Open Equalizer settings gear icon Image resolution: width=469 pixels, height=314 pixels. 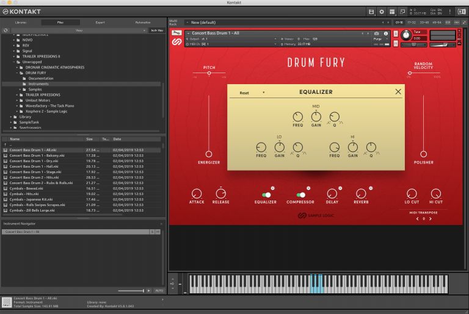click(x=273, y=188)
